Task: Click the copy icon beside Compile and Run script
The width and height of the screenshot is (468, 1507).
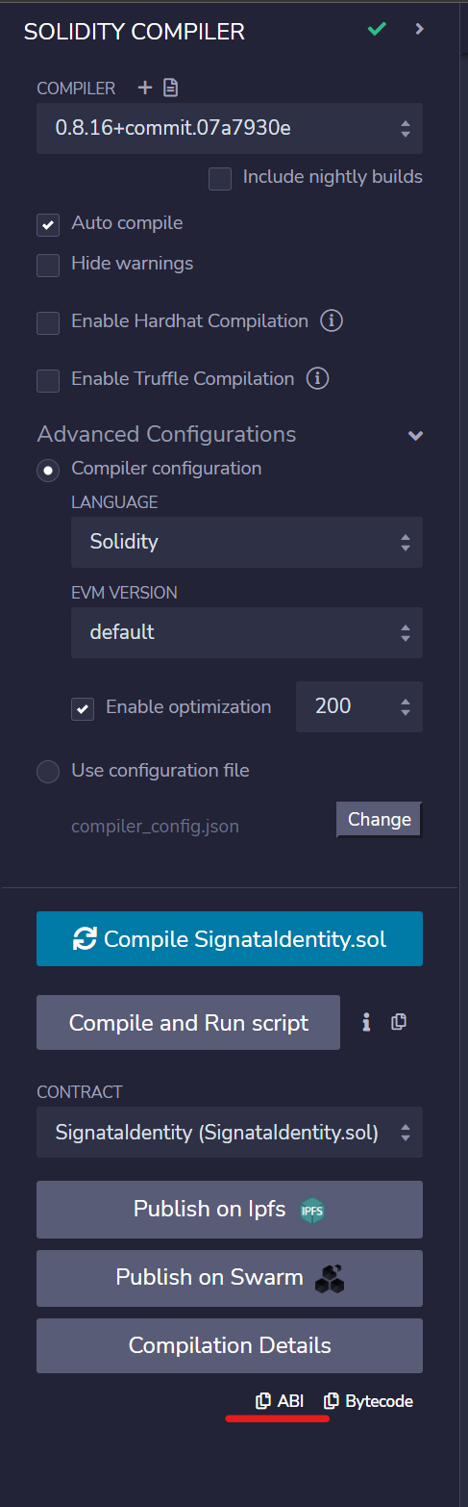Action: [x=399, y=1022]
